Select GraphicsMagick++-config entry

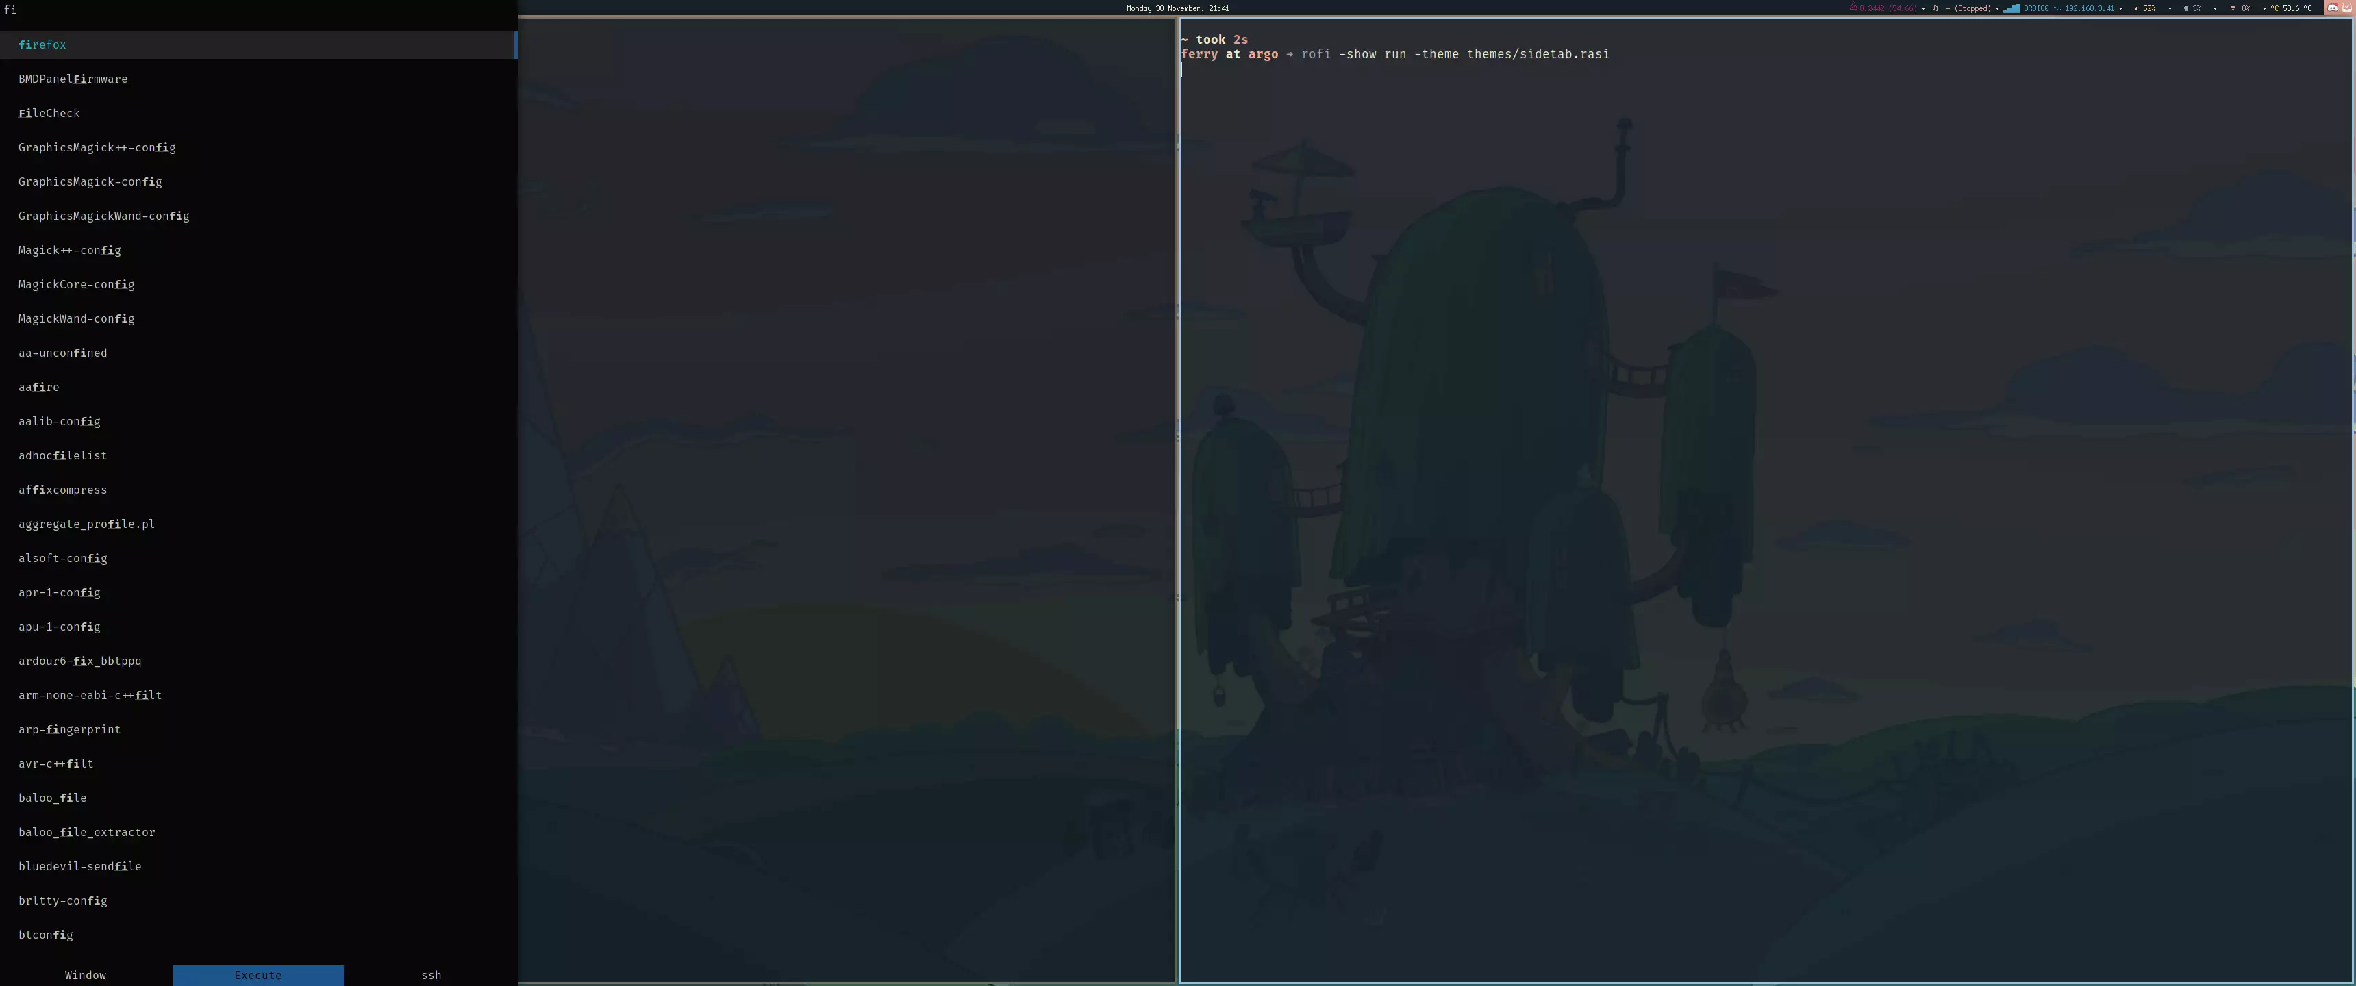(x=258, y=147)
